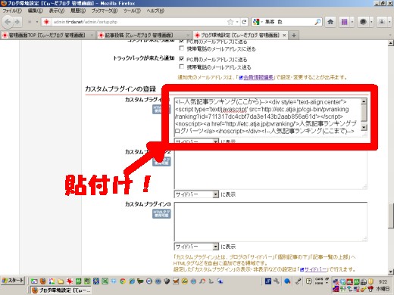
Task: Open the Excel icon in quick launch
Action: point(105,281)
